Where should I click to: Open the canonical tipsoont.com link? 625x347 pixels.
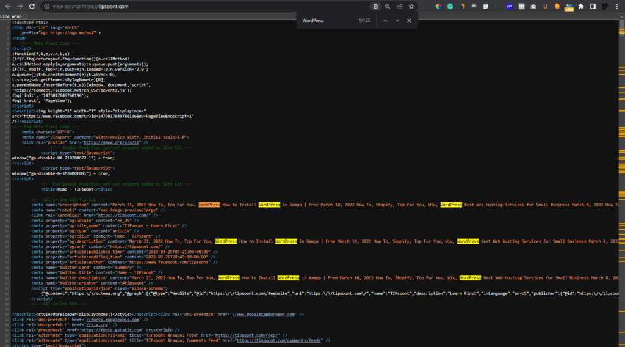point(123,216)
